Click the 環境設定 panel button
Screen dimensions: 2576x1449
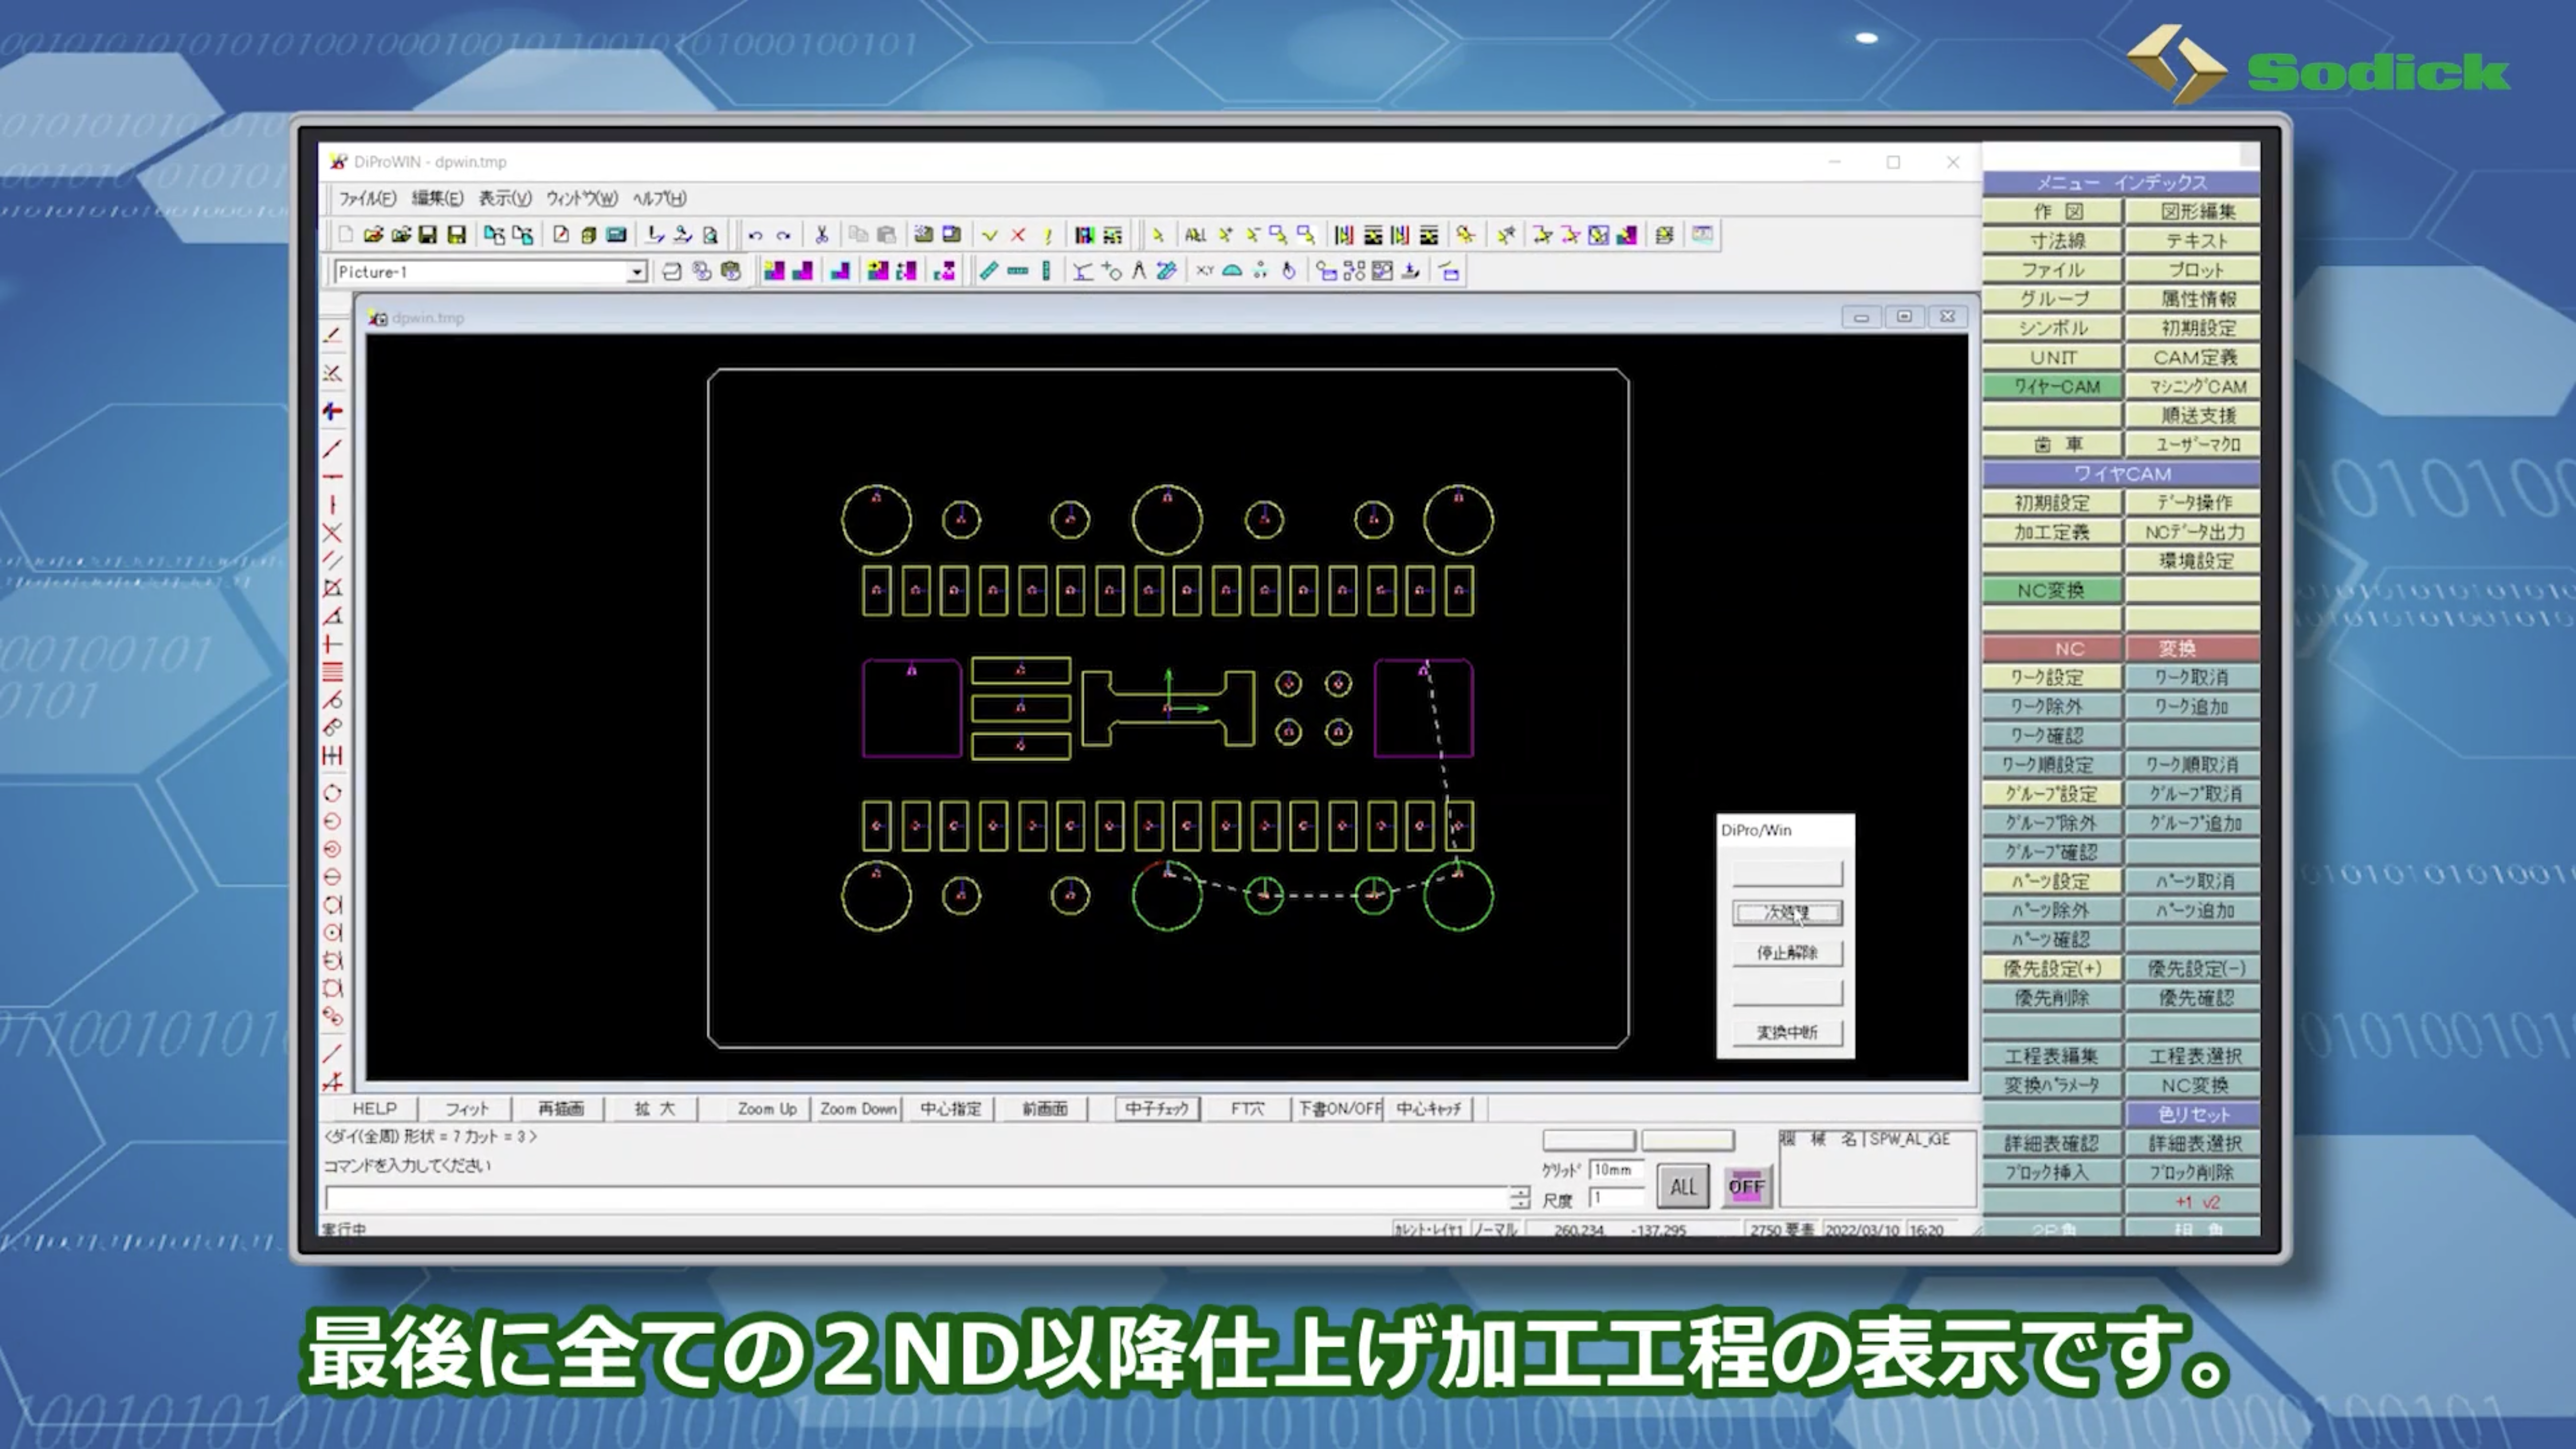coord(2193,561)
